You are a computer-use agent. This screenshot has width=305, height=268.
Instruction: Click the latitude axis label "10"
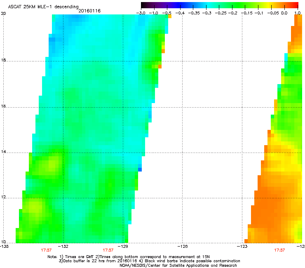tap(3, 242)
